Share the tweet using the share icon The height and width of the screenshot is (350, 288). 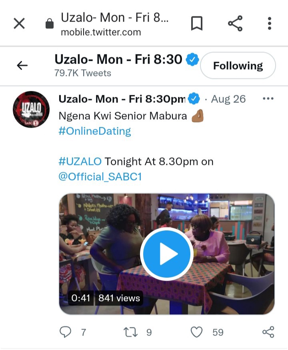268,332
